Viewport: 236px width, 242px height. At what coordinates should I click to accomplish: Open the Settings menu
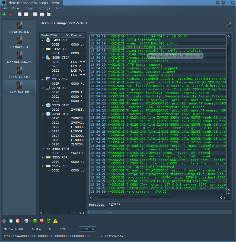44,8
